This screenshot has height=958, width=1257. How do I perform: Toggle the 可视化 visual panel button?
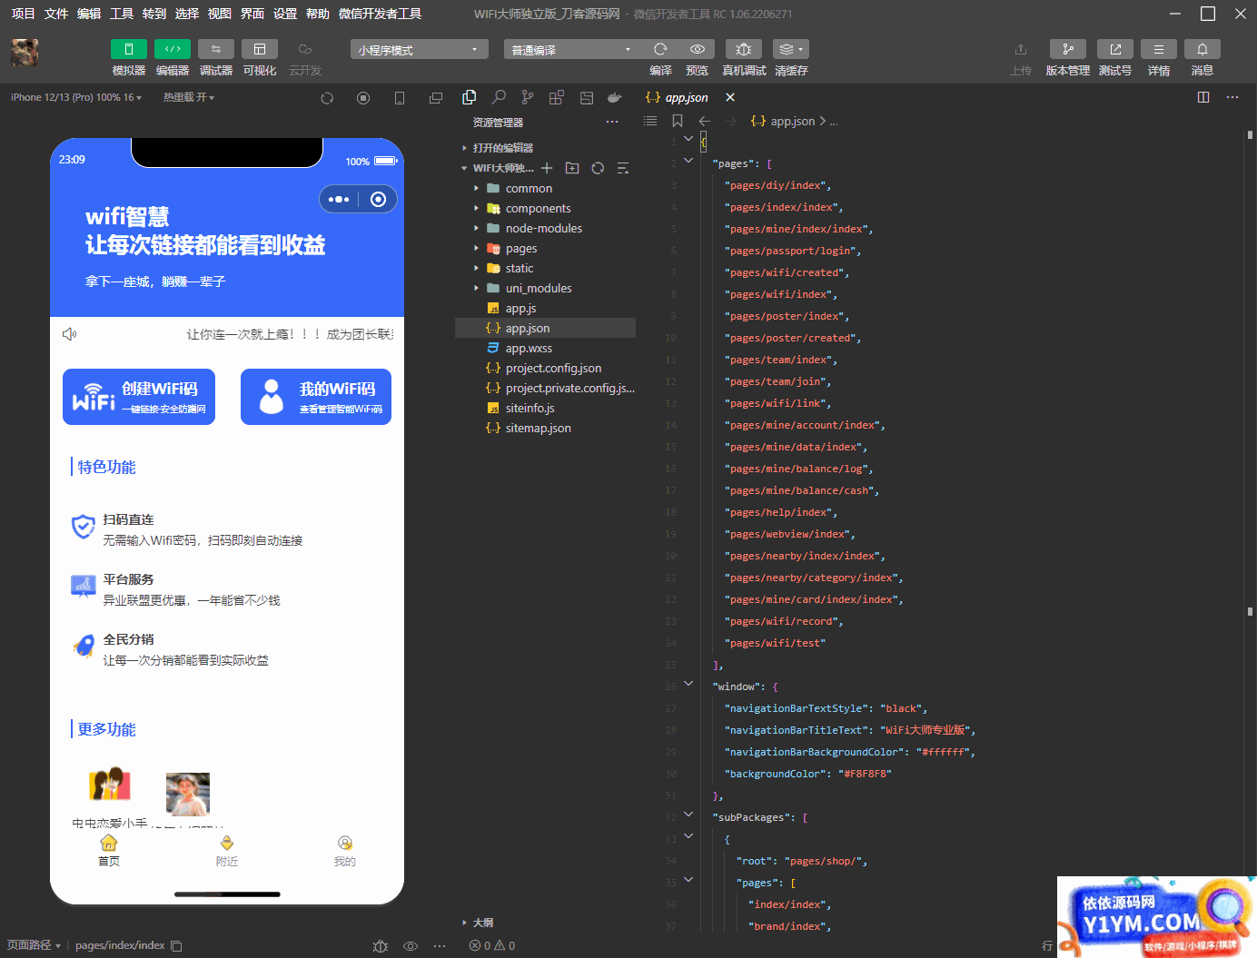click(x=260, y=49)
